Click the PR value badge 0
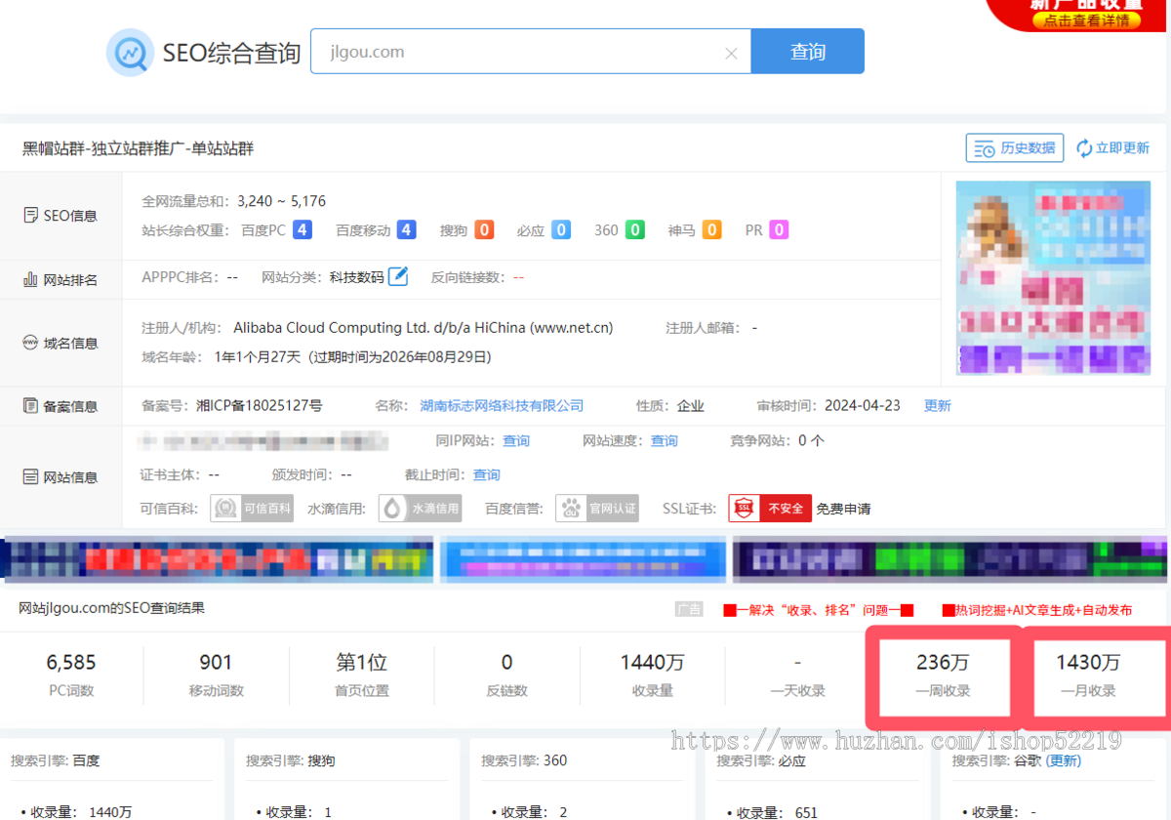 779,230
